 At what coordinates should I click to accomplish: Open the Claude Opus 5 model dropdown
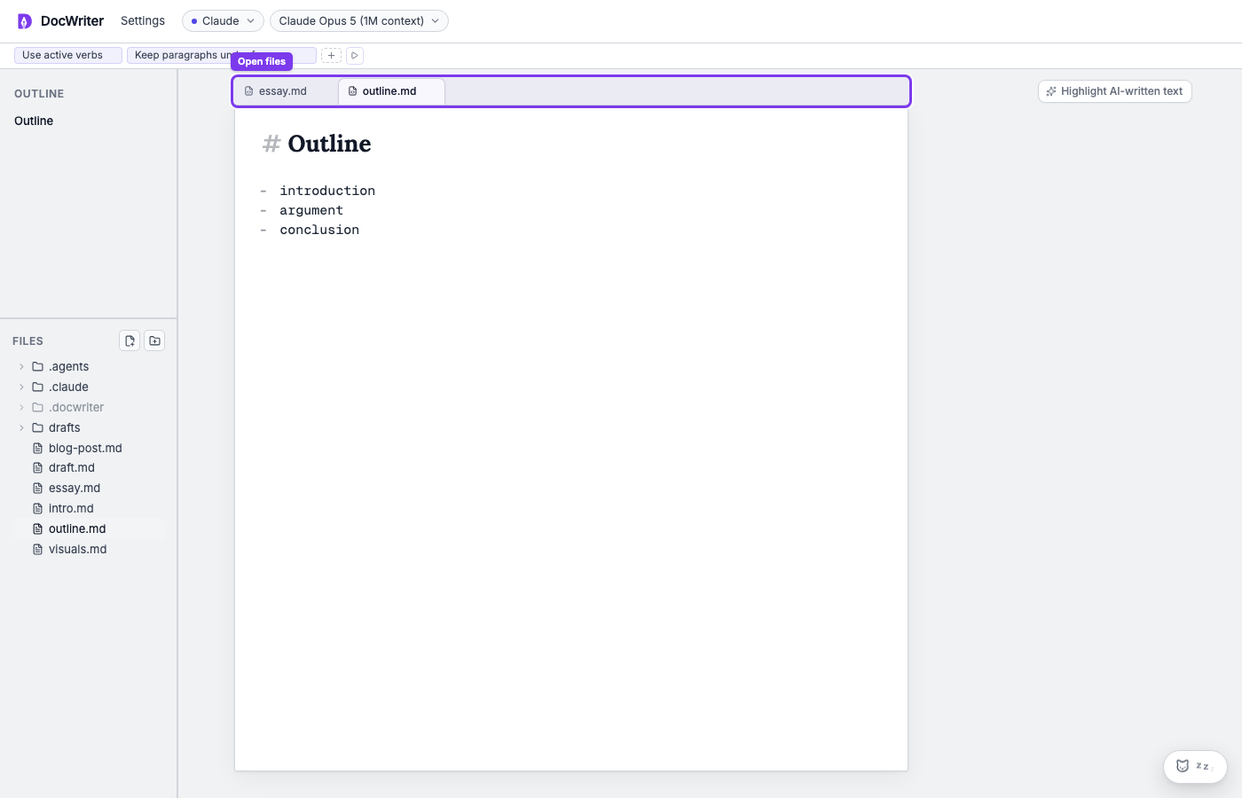[359, 20]
